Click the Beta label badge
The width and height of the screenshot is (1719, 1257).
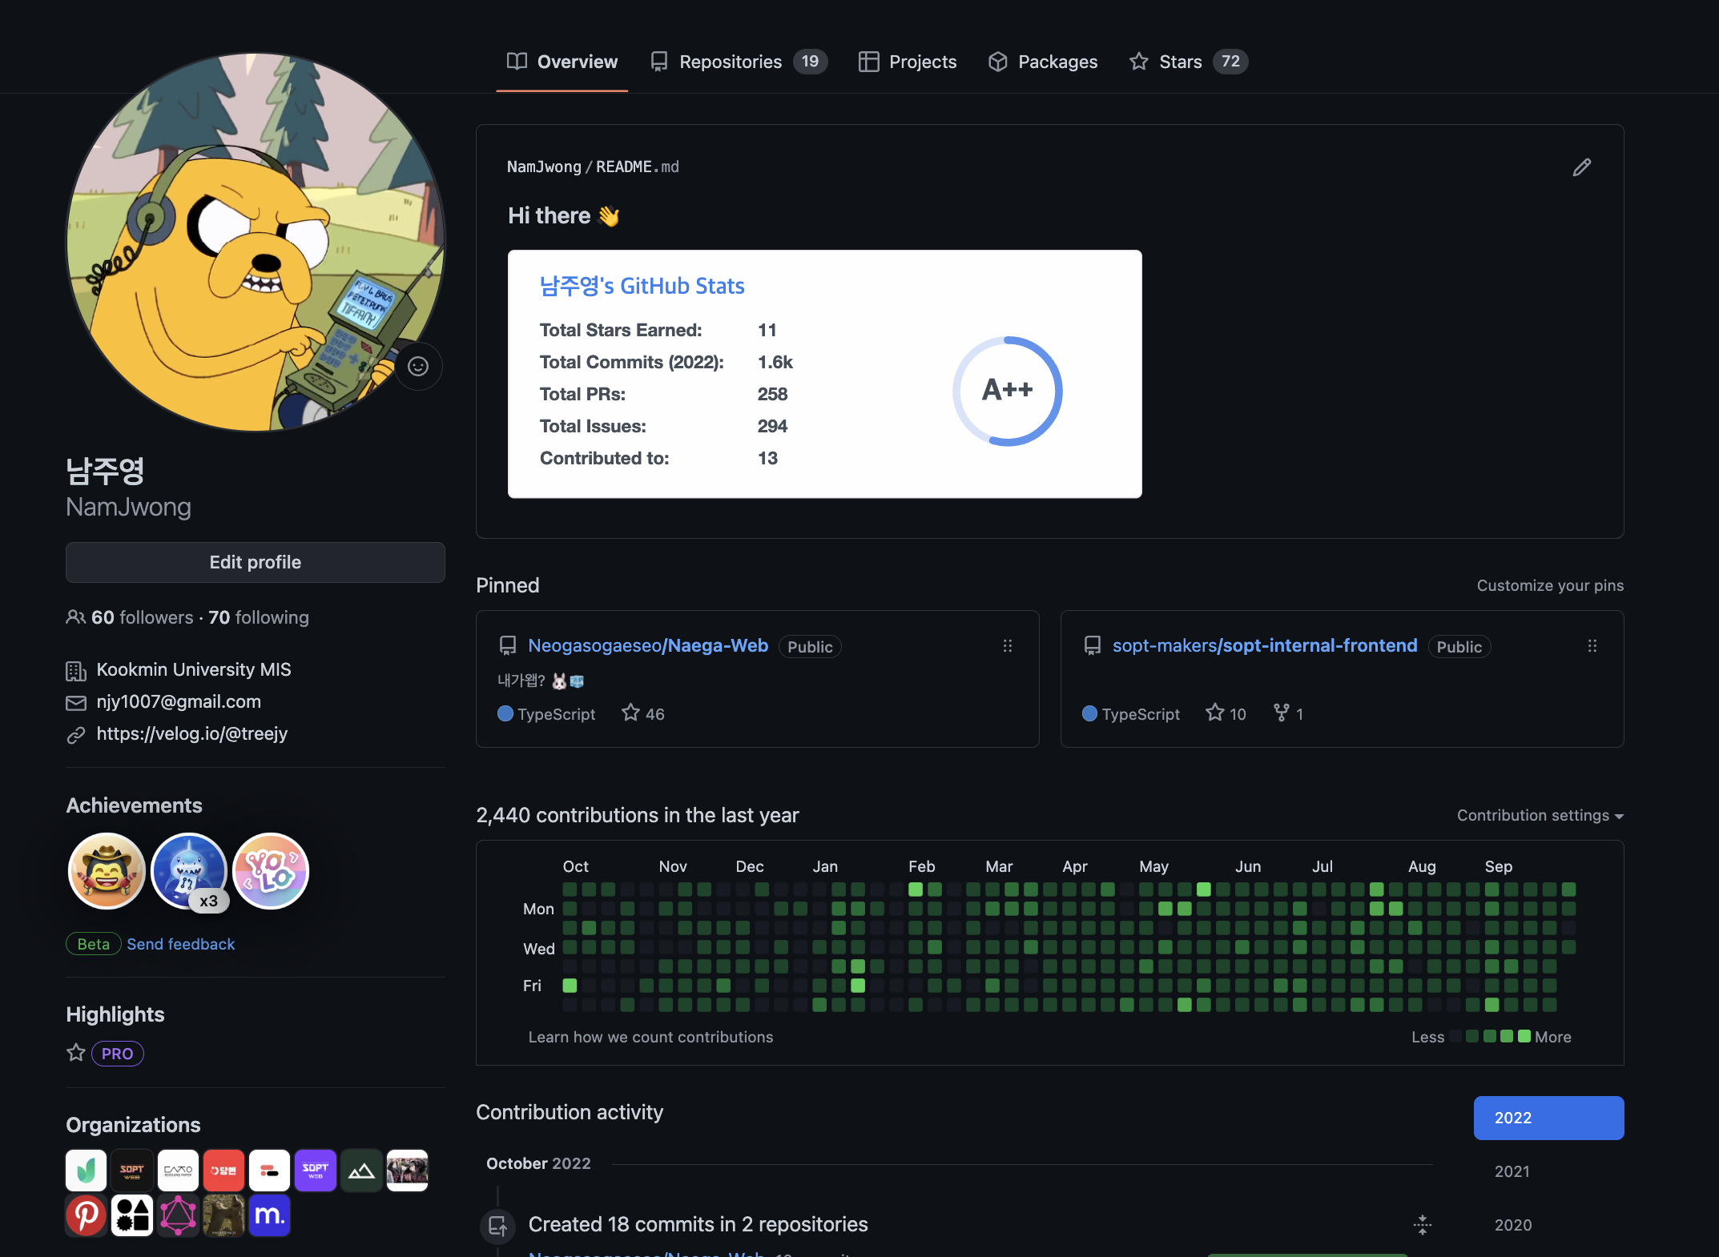pyautogui.click(x=94, y=944)
